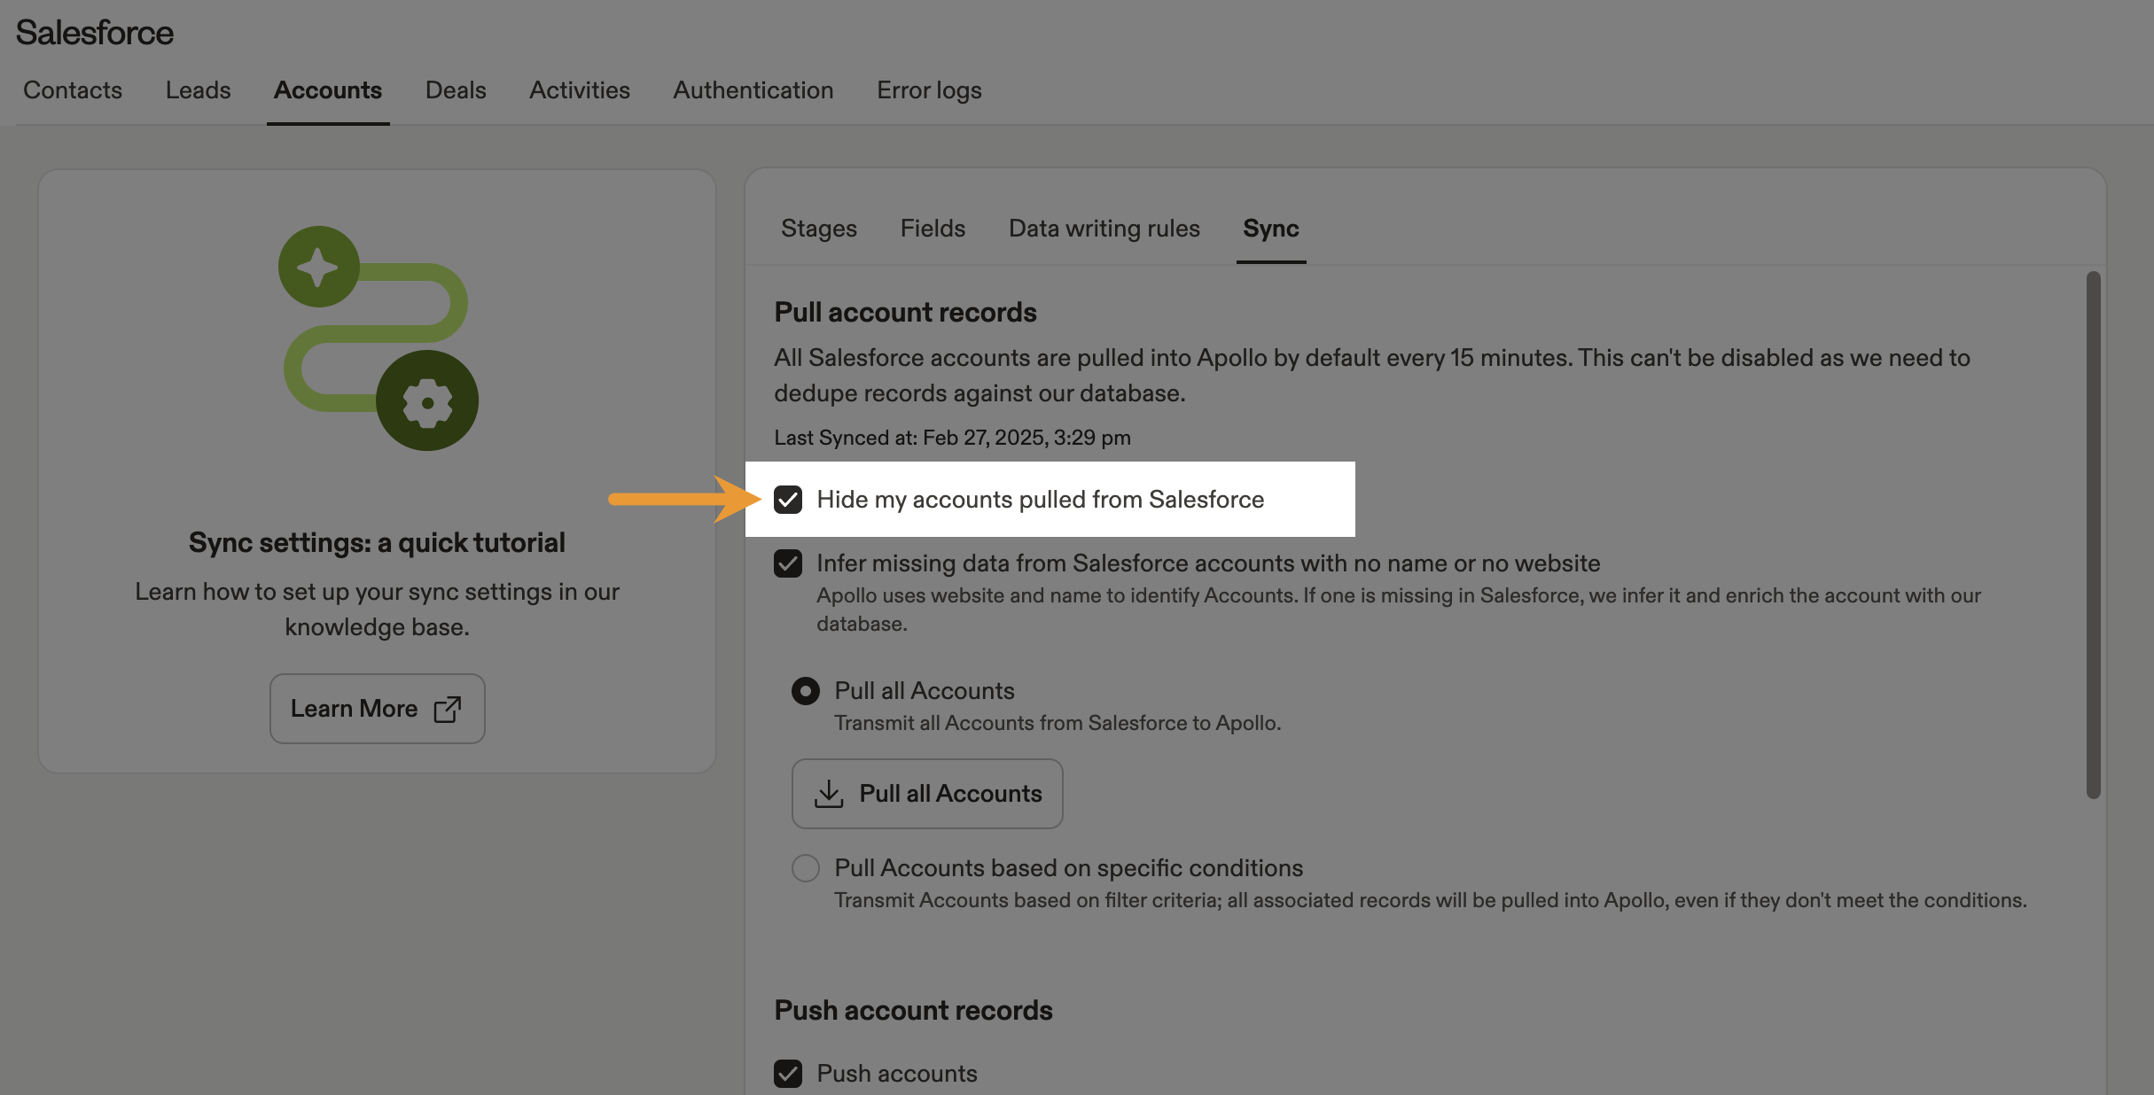
Task: Click the Learn More button
Action: pyautogui.click(x=378, y=709)
